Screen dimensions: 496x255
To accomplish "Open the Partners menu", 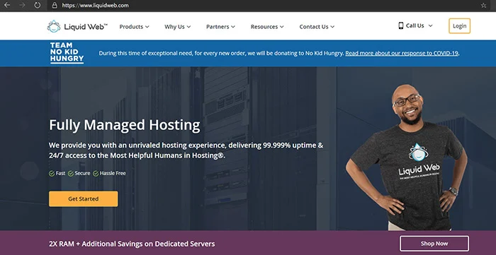I will coord(220,27).
